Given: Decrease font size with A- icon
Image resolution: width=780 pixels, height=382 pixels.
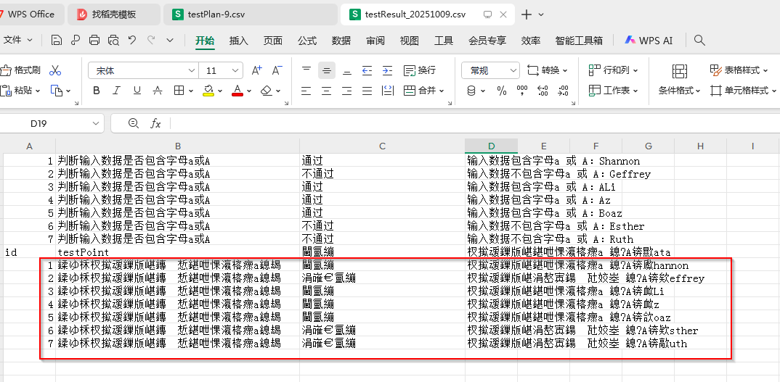Looking at the screenshot, I should pos(277,70).
